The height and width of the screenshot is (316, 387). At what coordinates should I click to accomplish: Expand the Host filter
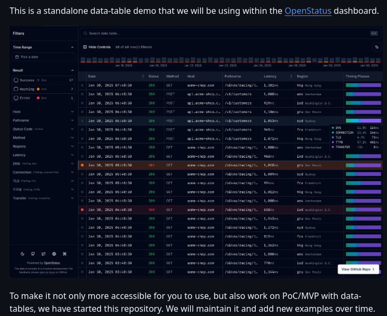pyautogui.click(x=43, y=112)
